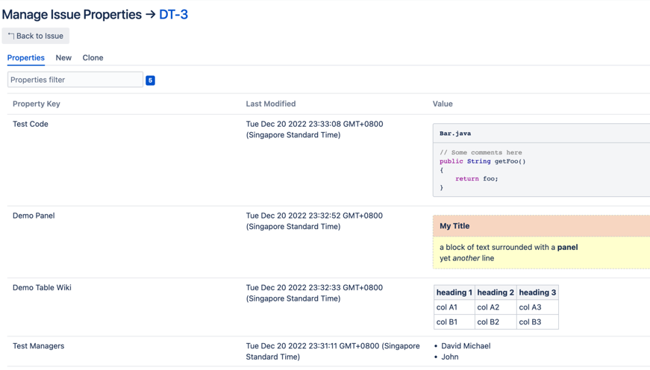The image size is (650, 370).
Task: Click the Bar.java code block title
Action: (x=455, y=134)
